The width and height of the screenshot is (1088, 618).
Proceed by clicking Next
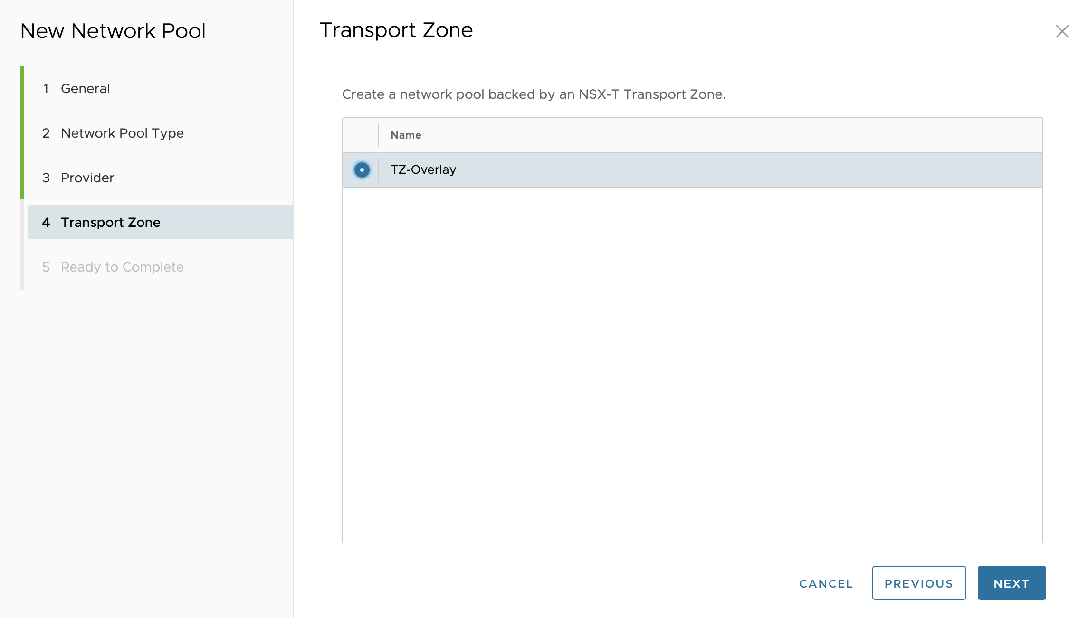(x=1011, y=583)
